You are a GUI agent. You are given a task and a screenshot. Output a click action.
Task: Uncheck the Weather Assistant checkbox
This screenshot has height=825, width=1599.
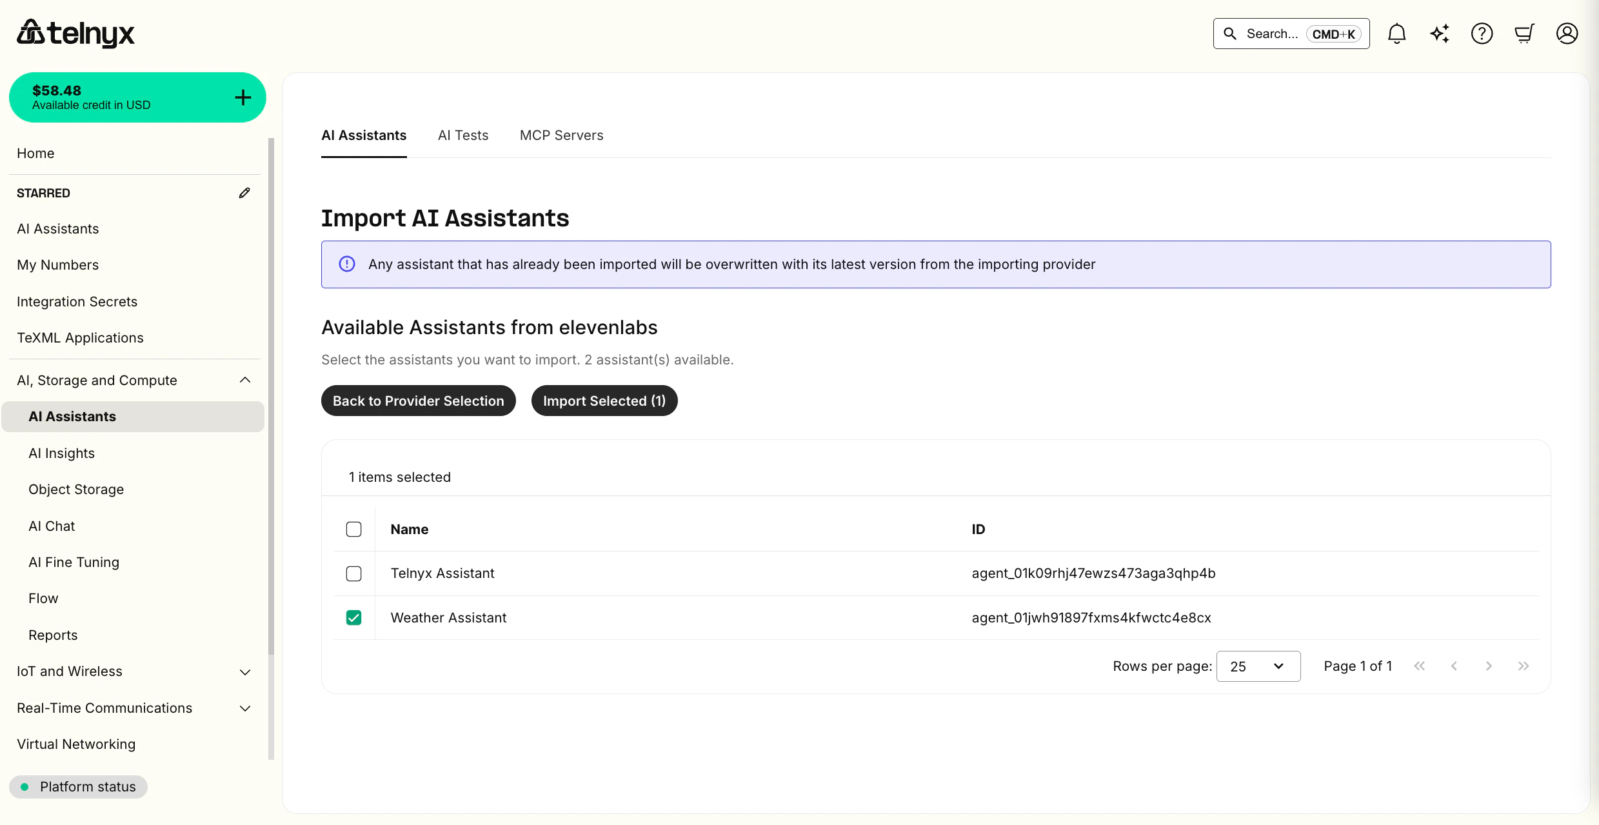point(353,617)
